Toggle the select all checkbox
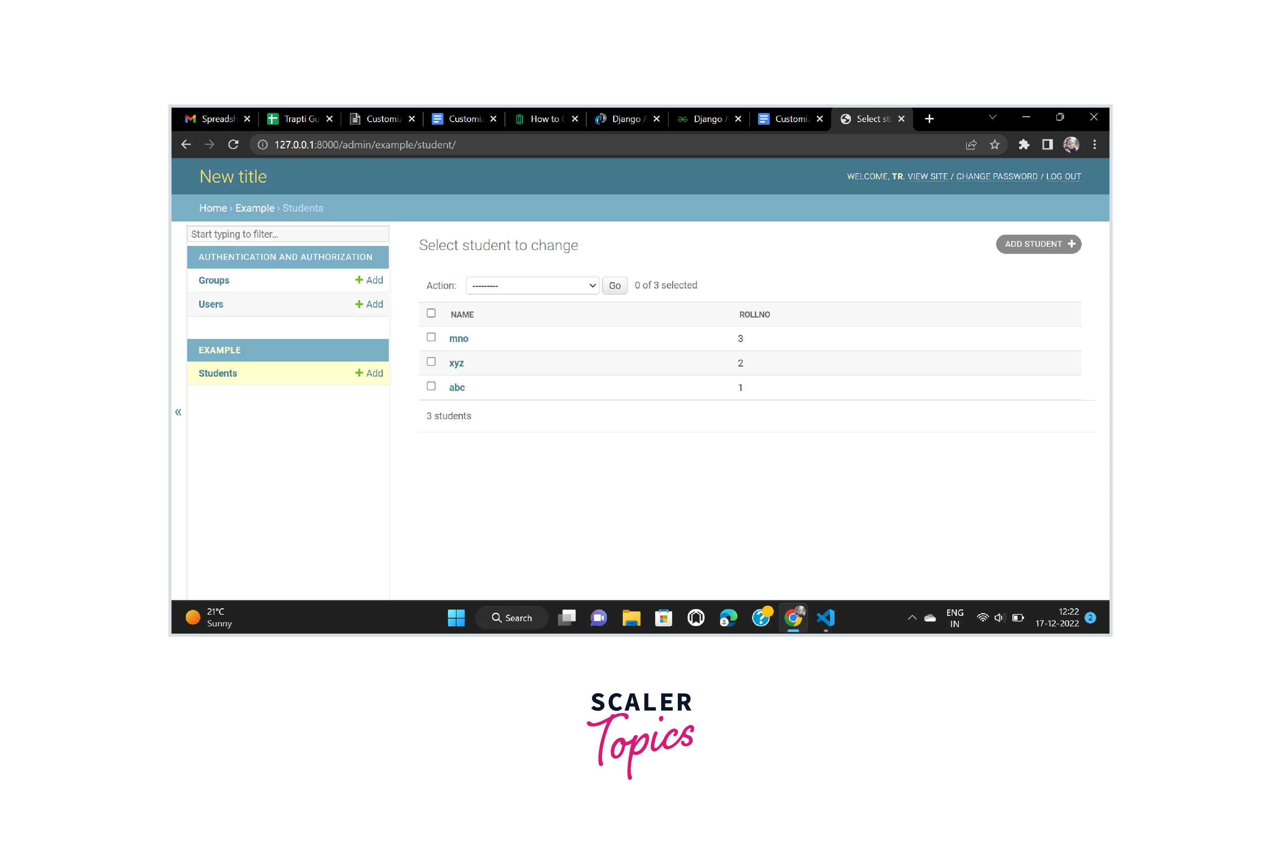The image size is (1281, 852). click(431, 314)
